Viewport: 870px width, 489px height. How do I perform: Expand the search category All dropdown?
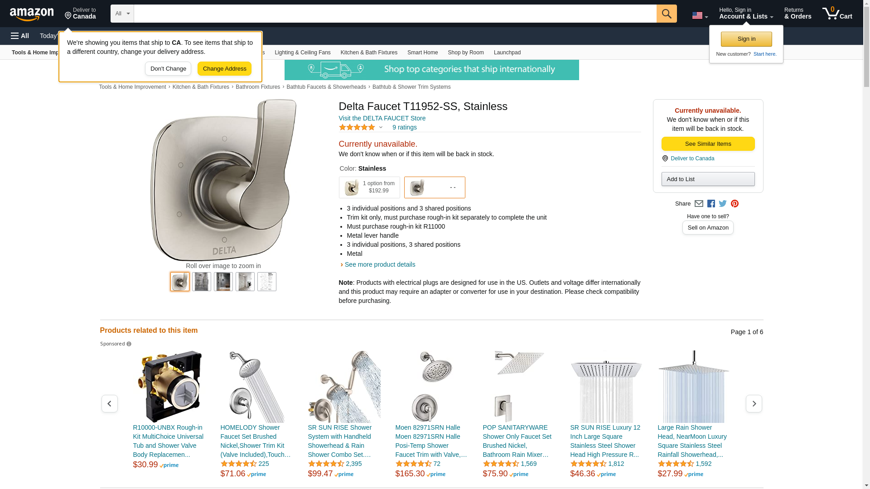122,14
